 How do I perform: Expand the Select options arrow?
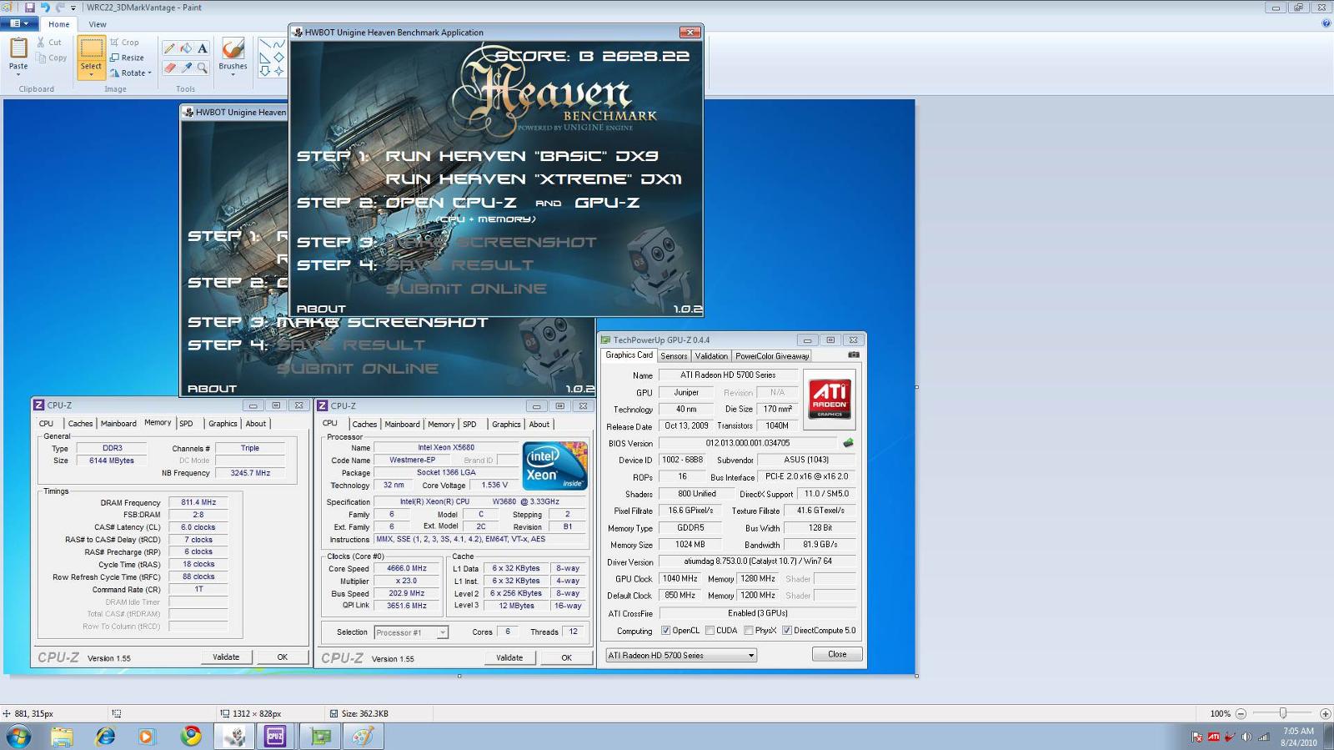[x=91, y=75]
